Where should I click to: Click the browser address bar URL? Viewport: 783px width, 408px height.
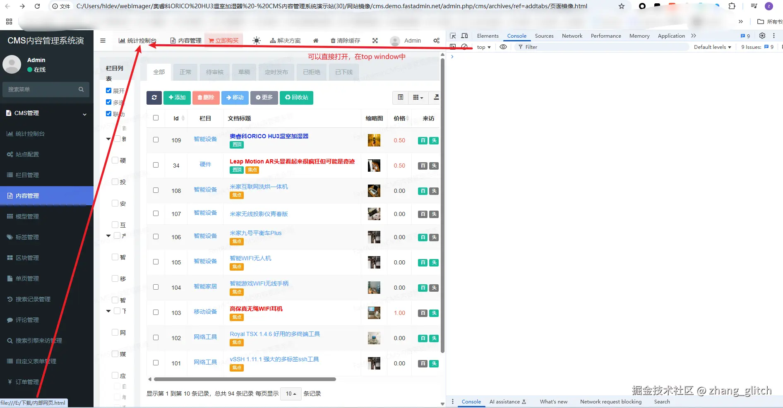pyautogui.click(x=331, y=6)
